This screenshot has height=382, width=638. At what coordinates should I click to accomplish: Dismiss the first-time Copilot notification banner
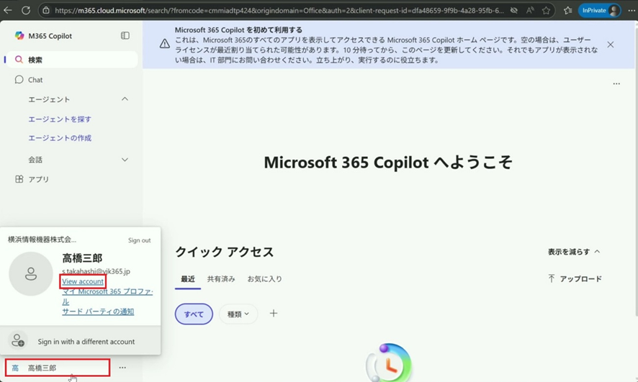[x=610, y=45]
